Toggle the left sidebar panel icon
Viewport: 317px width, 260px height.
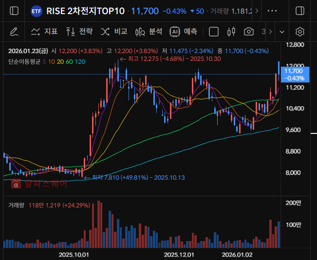pos(14,11)
